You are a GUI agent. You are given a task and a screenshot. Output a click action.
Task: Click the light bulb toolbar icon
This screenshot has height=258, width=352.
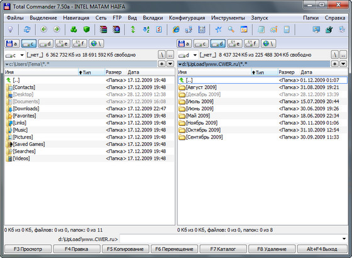tap(10, 30)
